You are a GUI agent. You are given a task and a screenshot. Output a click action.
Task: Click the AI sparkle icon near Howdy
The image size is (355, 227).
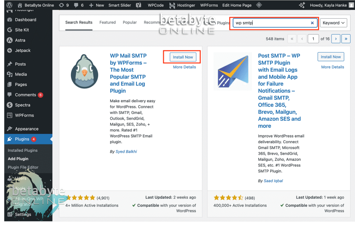click(x=302, y=5)
